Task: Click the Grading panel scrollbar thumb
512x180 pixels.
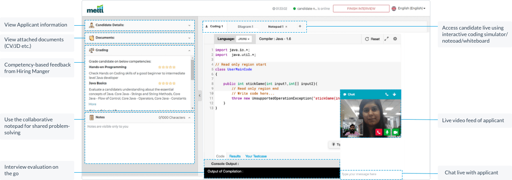Action: (x=192, y=70)
